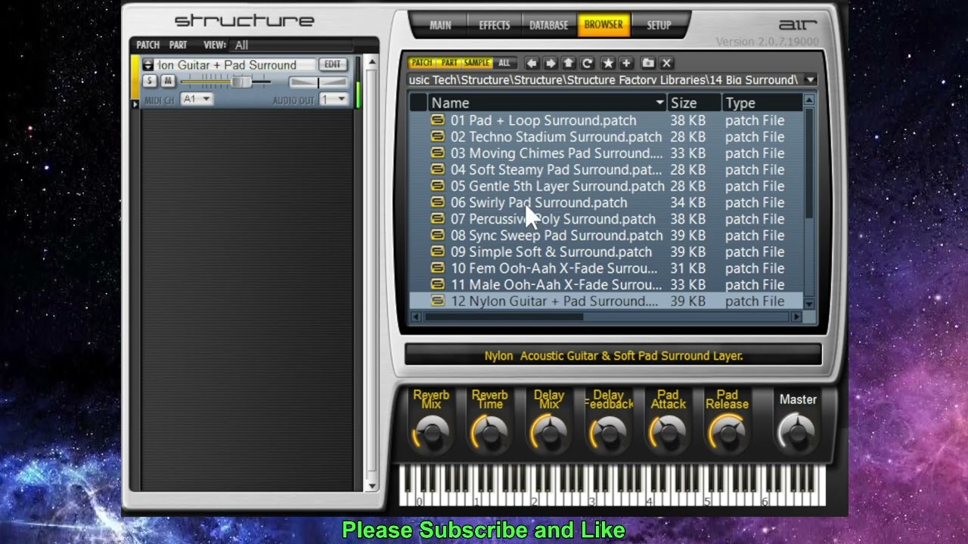Select 06 Swirly Pad Surround.patch file name
968x544 pixels.
pos(539,202)
